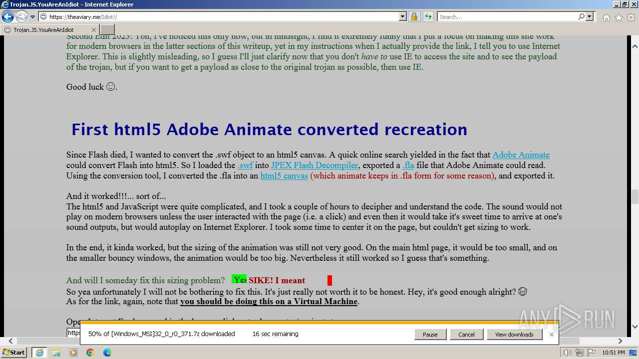Open the Tools gear menu

pos(631,17)
